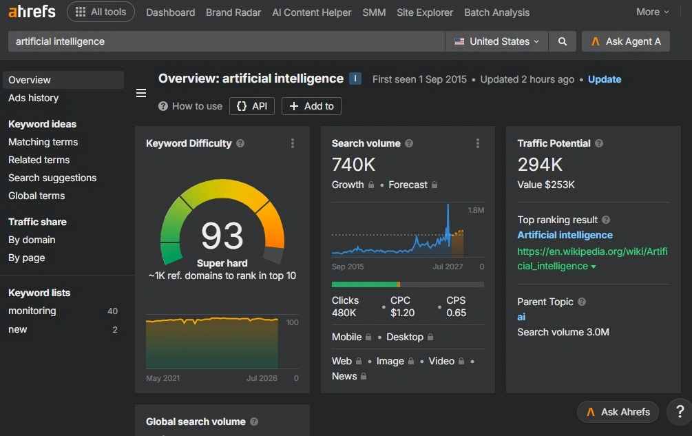Click the lock icon next to Desktop
Screen dimensions: 692x436
(x=430, y=337)
